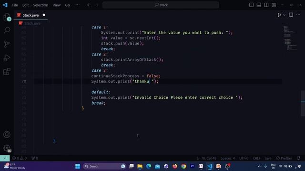Show hidden system tray icons
The height and width of the screenshot is (171, 305).
259,166
